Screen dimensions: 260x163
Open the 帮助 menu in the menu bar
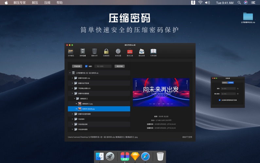click(x=60, y=3)
